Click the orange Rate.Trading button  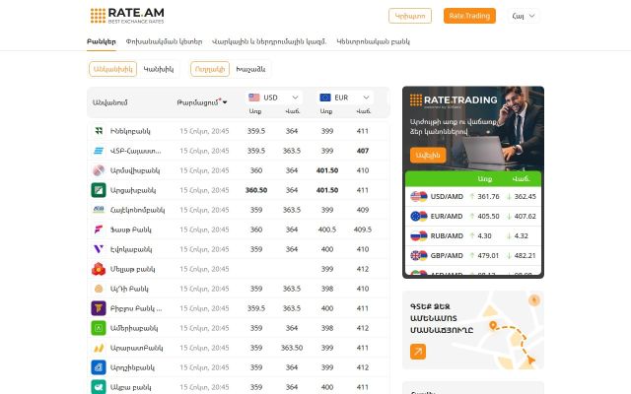pyautogui.click(x=469, y=16)
